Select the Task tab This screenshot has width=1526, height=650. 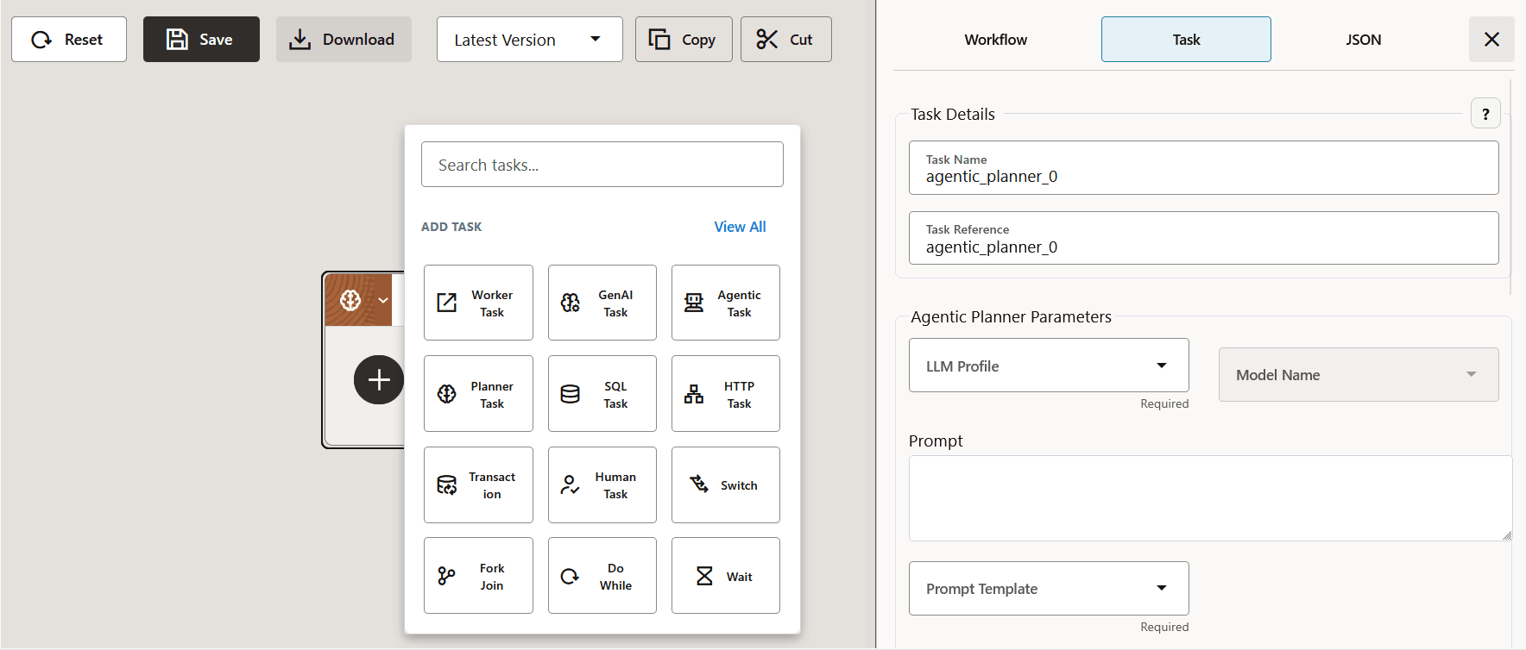[1186, 39]
